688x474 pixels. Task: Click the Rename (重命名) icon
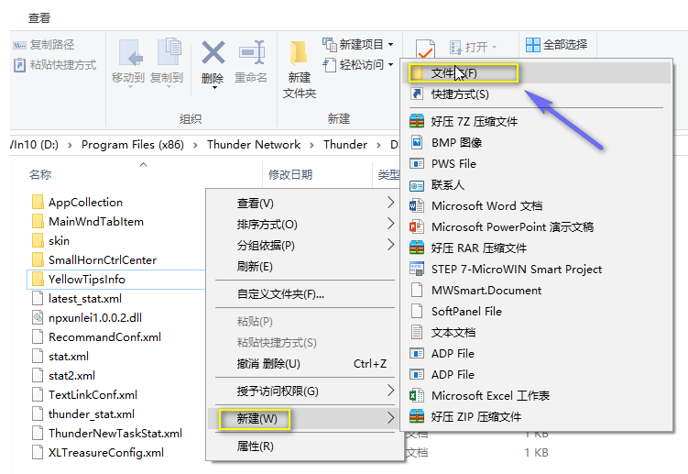click(252, 52)
